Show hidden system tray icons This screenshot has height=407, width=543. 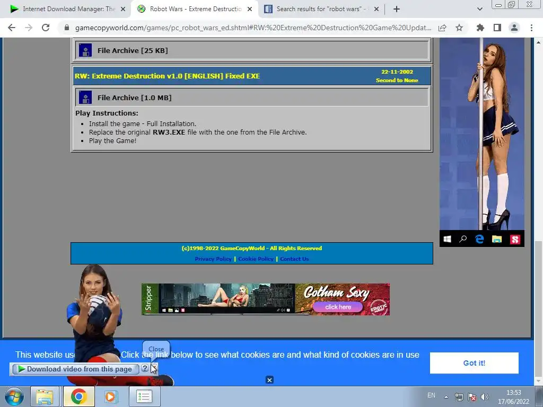point(446,397)
